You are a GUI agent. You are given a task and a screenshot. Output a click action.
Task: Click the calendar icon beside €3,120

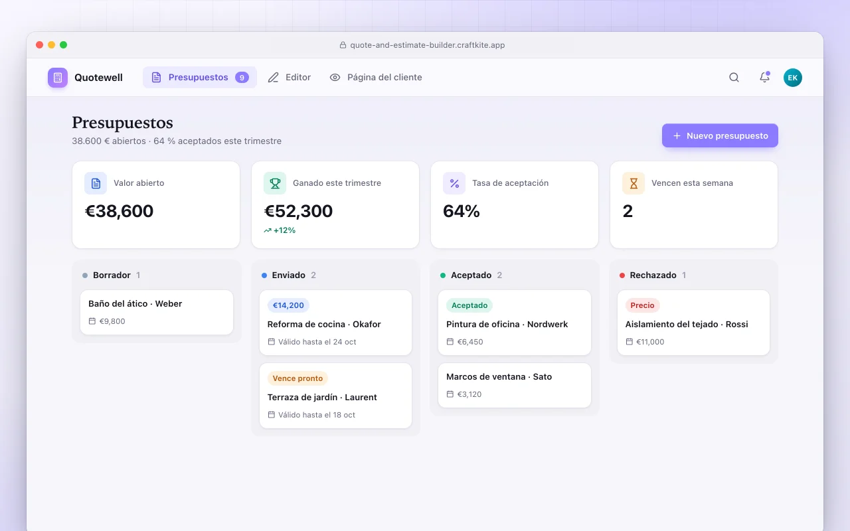[x=450, y=394]
